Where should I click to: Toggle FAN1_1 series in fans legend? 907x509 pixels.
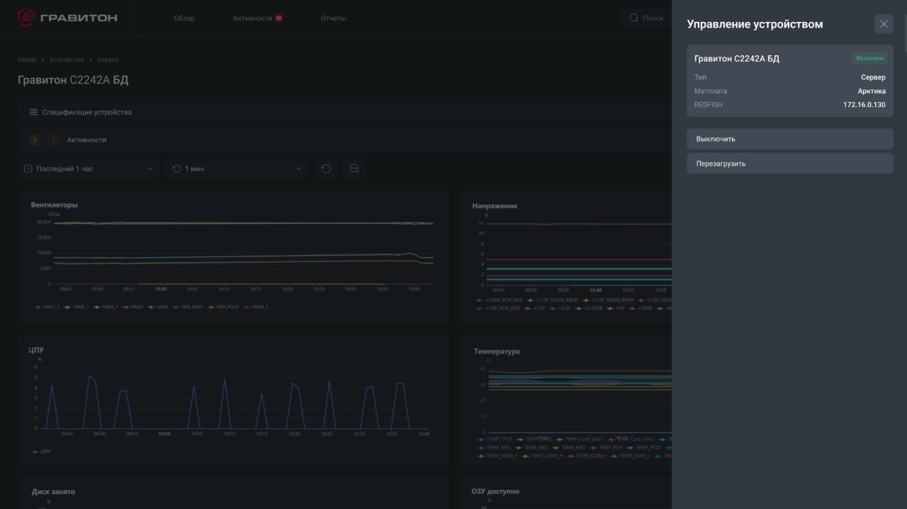click(47, 307)
